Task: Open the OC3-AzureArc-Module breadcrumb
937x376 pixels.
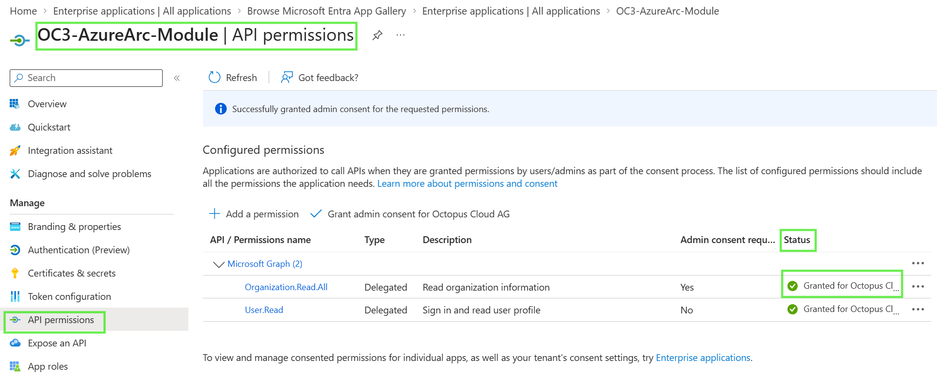Action: [668, 11]
